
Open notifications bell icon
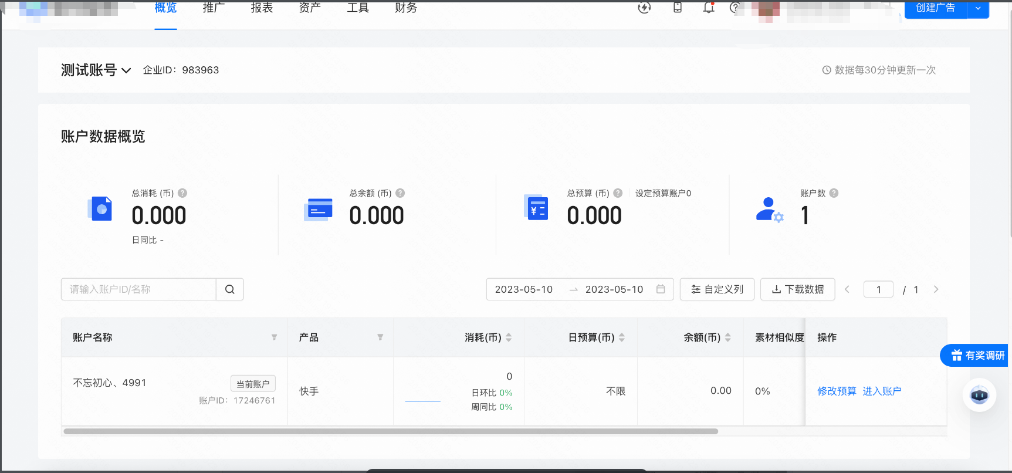709,8
